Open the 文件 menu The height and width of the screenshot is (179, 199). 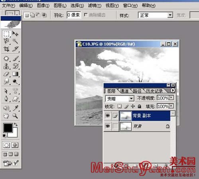click(x=9, y=6)
